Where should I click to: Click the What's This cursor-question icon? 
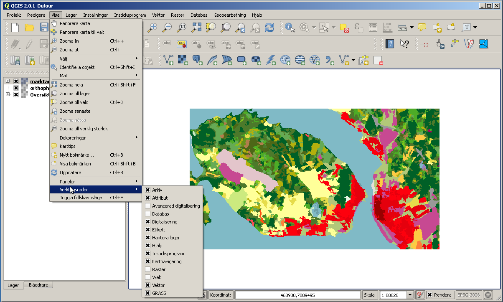point(404,44)
